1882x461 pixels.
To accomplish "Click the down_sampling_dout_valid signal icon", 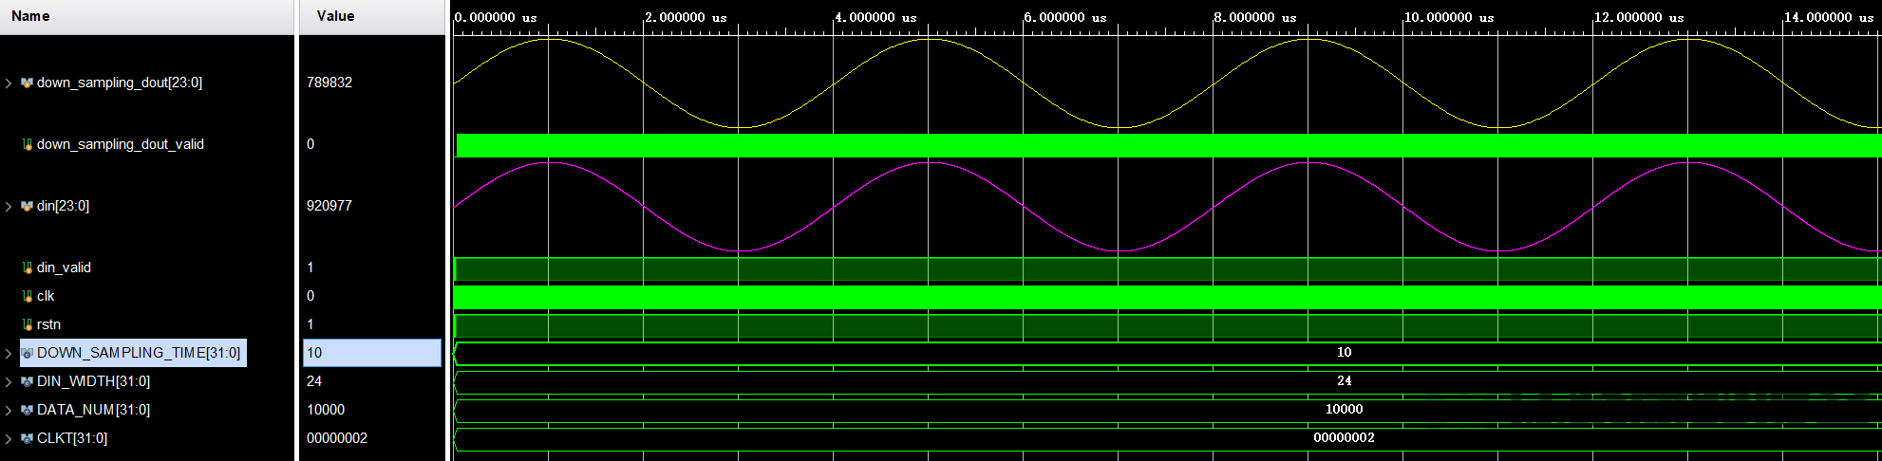I will point(27,145).
